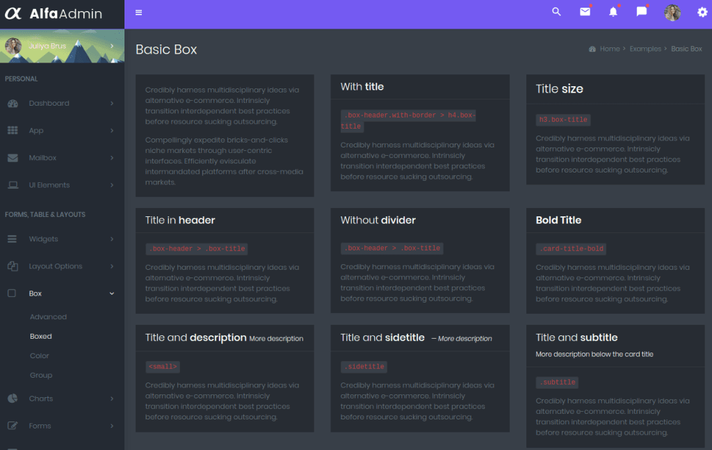Viewport: 712px width, 450px height.
Task: Click the Mailbox envelope icon in sidebar
Action: (x=13, y=158)
